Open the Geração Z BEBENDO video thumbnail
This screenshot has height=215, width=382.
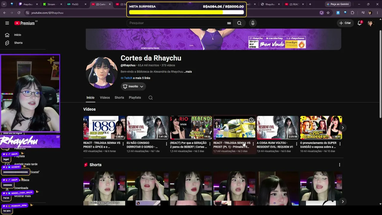tap(191, 128)
